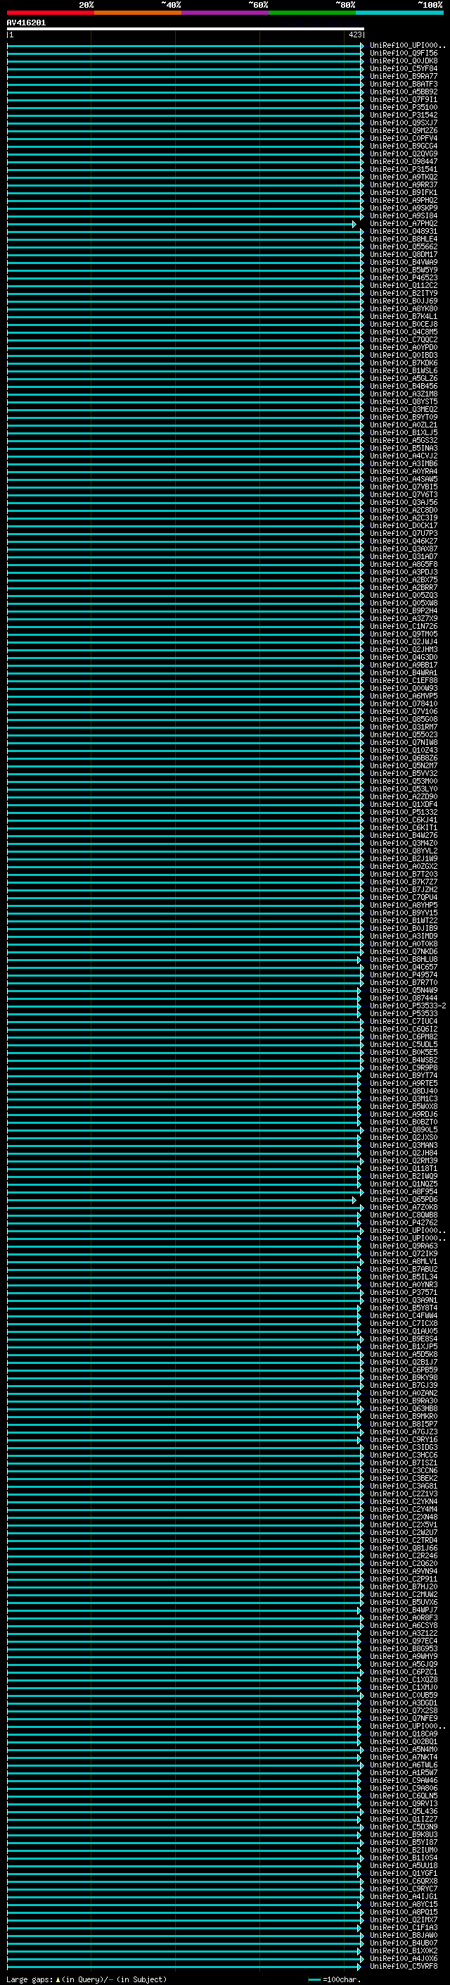Click hit label UniRef100_B0K5E5
The width and height of the screenshot is (450, 1985).
tap(404, 1053)
